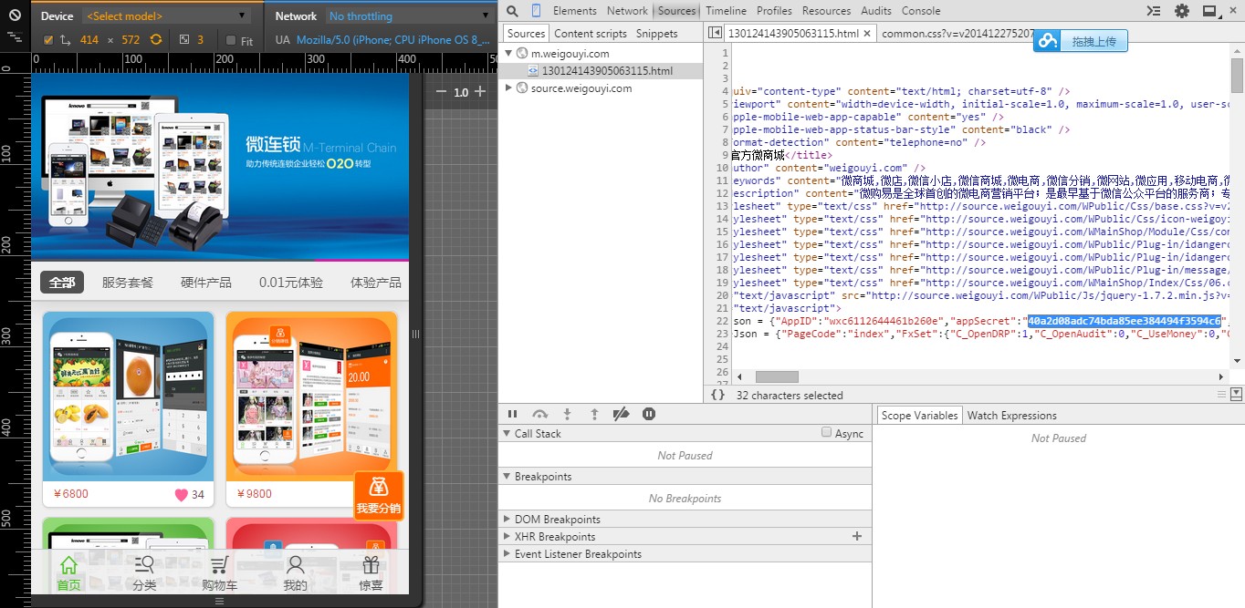Open the Audits panel

pyautogui.click(x=876, y=11)
